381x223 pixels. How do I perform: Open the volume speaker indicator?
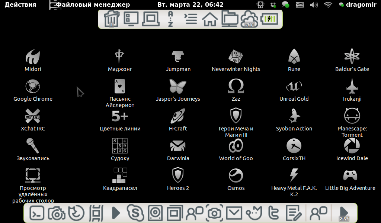coord(314,4)
